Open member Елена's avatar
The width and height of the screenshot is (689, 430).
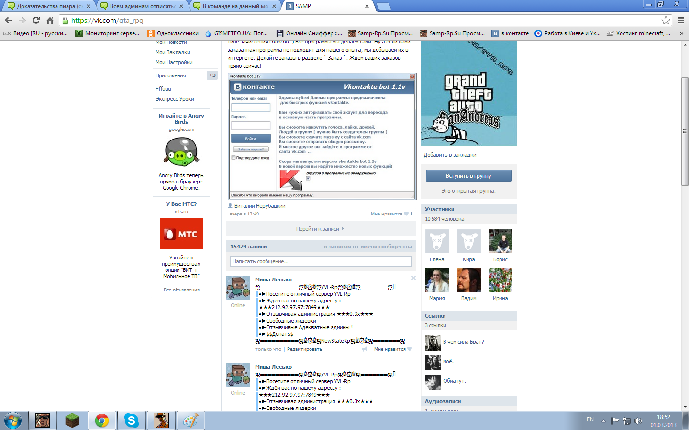(x=437, y=241)
